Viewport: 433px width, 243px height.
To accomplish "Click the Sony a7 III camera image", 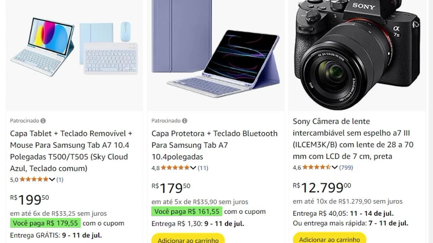I will [357, 54].
